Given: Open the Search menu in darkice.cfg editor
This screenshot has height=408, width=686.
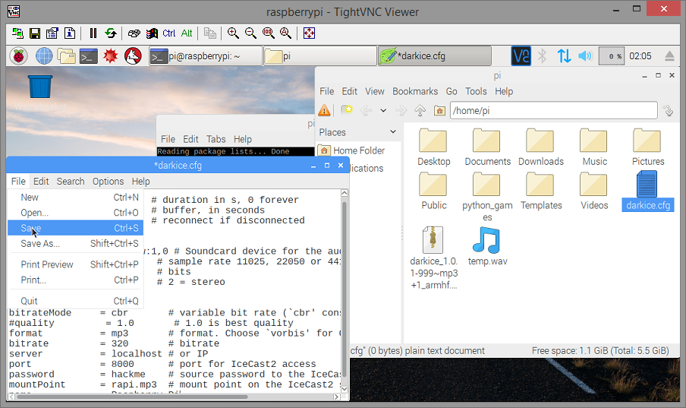Looking at the screenshot, I should 71,181.
